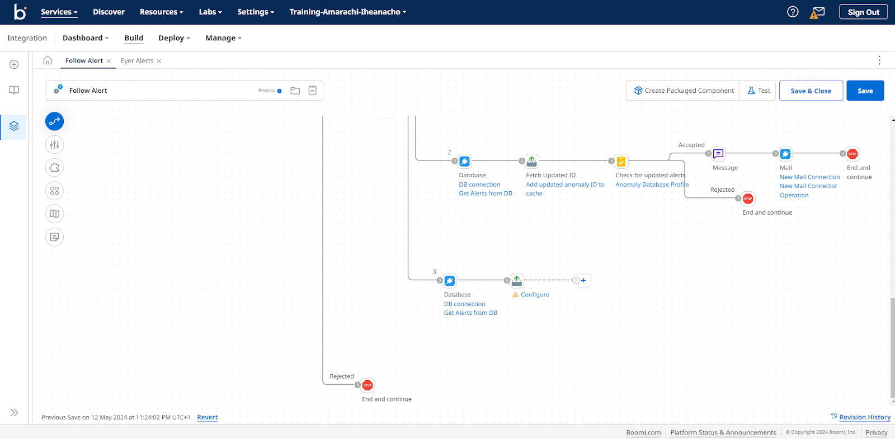Select the Build menu item

click(x=134, y=38)
